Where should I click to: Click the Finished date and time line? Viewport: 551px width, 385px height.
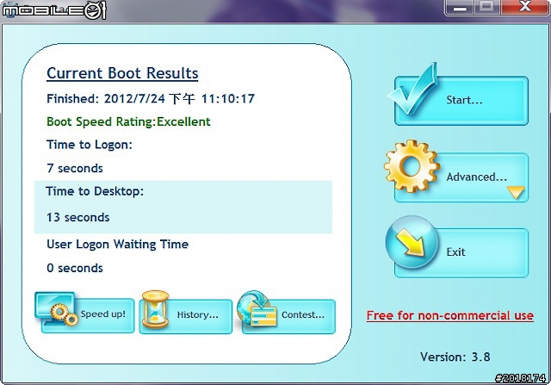[151, 99]
